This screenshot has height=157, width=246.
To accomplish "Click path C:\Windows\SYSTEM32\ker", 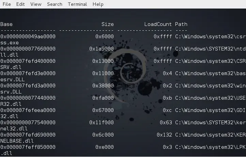I will click(210, 123).
